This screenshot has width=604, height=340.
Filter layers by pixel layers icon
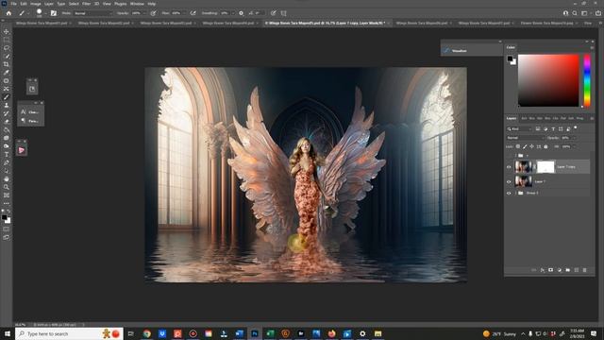pyautogui.click(x=538, y=128)
